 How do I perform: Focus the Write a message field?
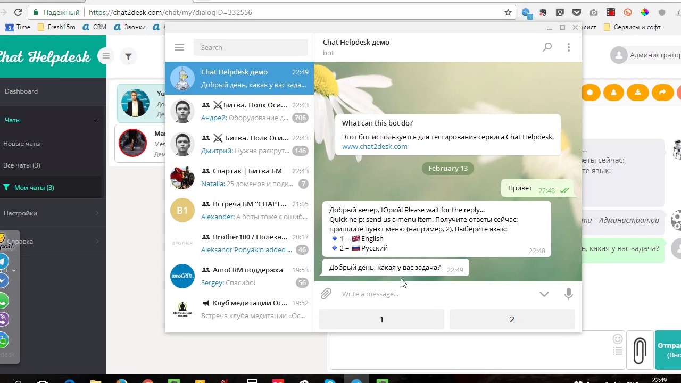coord(436,294)
